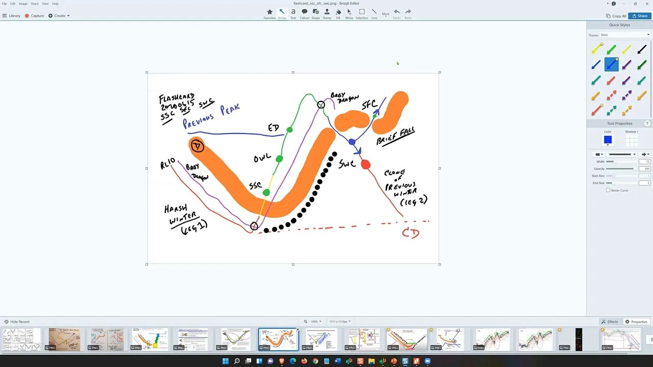Screen dimensions: 653x367
Task: Select the Stamp tool
Action: (x=327, y=14)
